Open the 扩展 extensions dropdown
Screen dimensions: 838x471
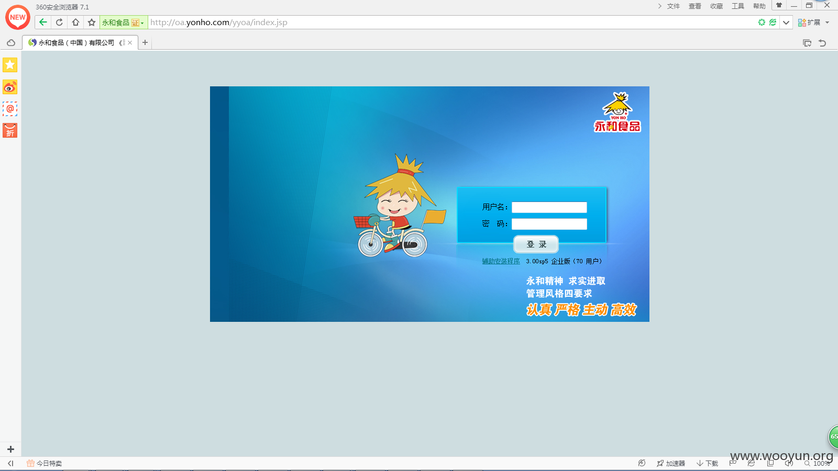814,23
